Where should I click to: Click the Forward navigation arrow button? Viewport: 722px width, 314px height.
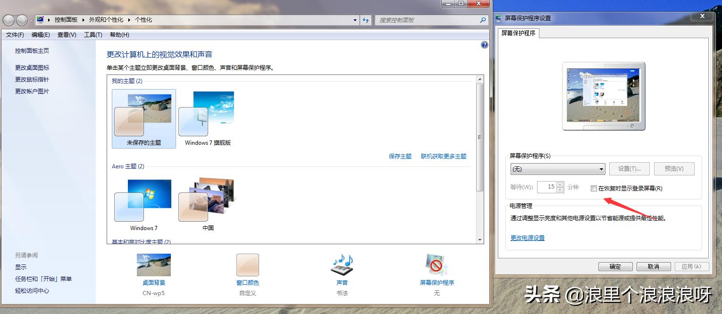[x=22, y=20]
